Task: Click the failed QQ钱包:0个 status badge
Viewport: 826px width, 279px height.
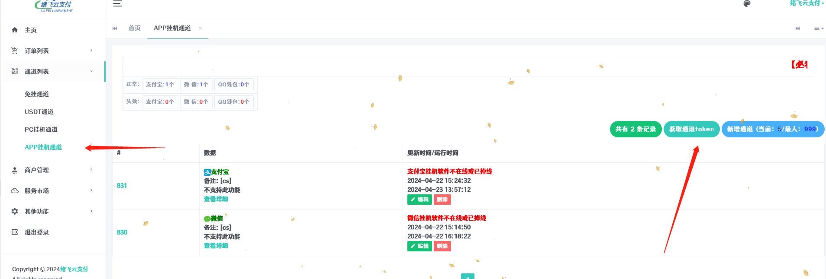Action: coord(234,102)
